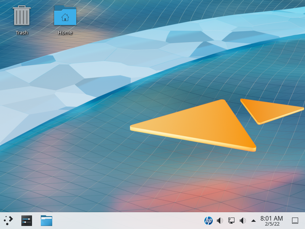Toggle Show Desktop at panel's right end
This screenshot has height=229, width=305.
295,221
